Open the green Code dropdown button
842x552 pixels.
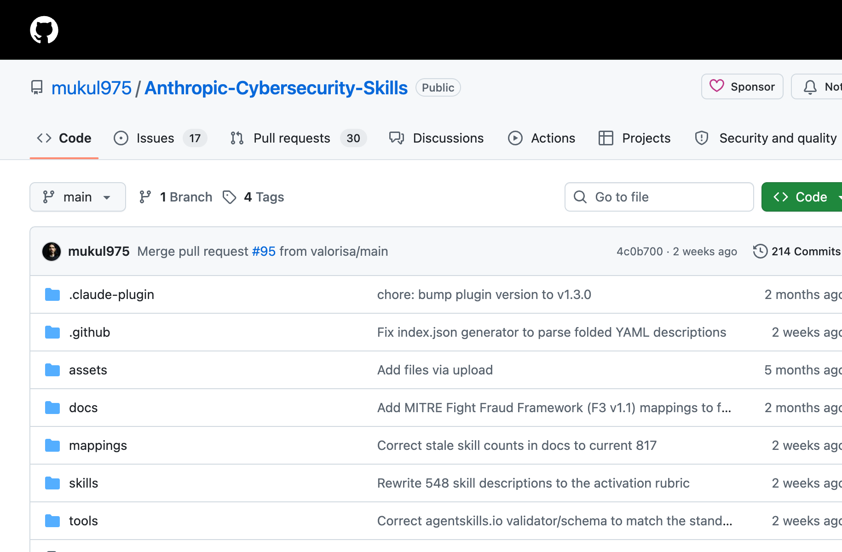tap(802, 197)
